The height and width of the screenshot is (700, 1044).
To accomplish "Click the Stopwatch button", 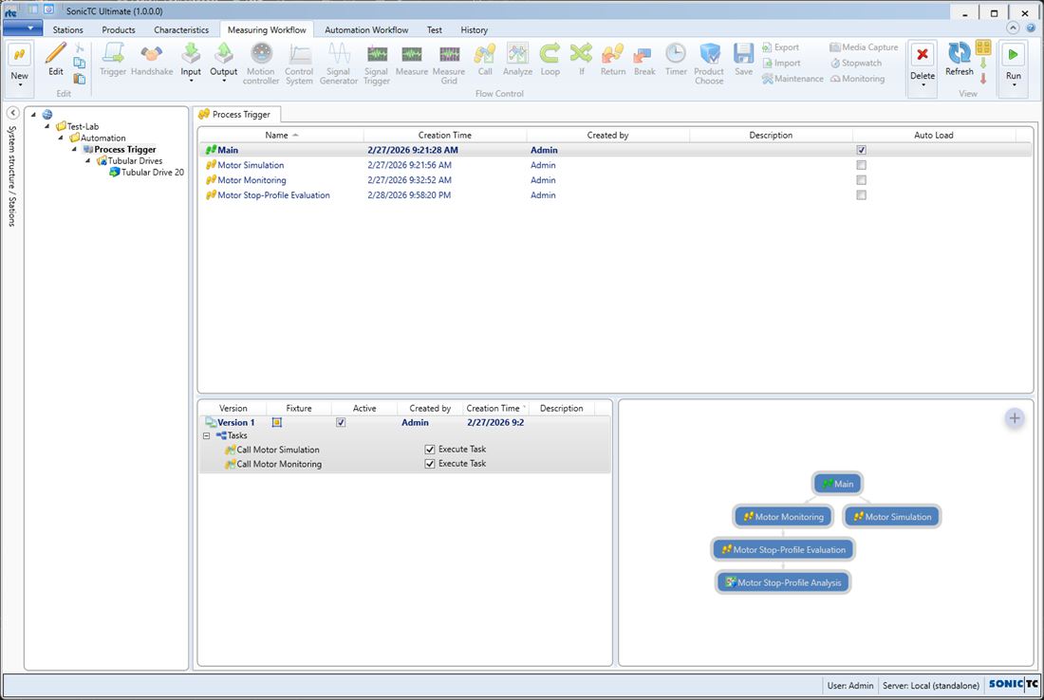I will point(855,64).
